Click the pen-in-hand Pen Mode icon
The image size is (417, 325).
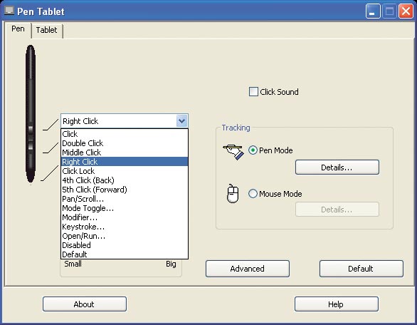click(233, 152)
